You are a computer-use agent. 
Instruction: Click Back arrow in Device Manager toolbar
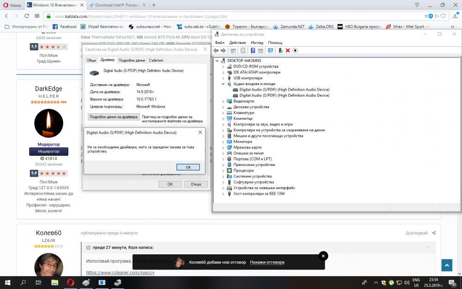[x=216, y=51]
